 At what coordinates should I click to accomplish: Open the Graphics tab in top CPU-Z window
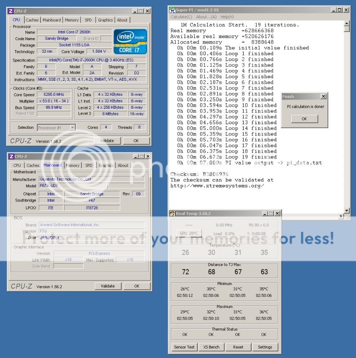pos(105,20)
